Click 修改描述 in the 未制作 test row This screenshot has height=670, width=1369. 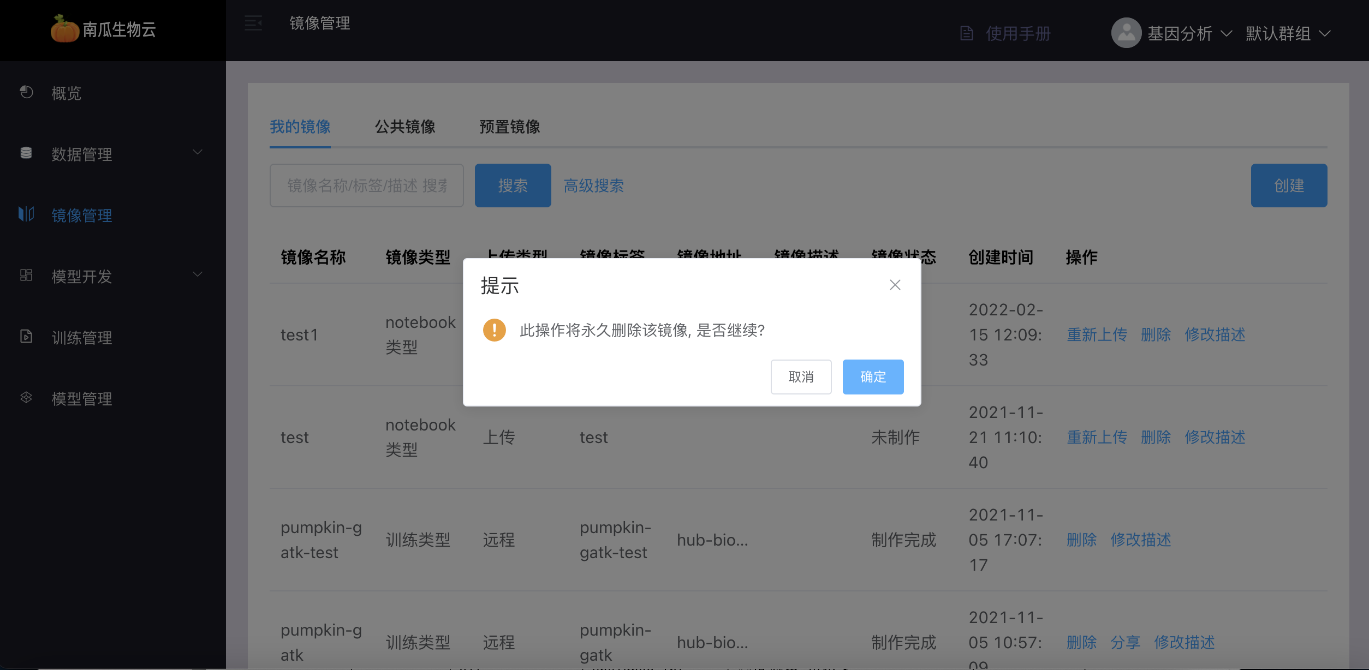(x=1215, y=437)
